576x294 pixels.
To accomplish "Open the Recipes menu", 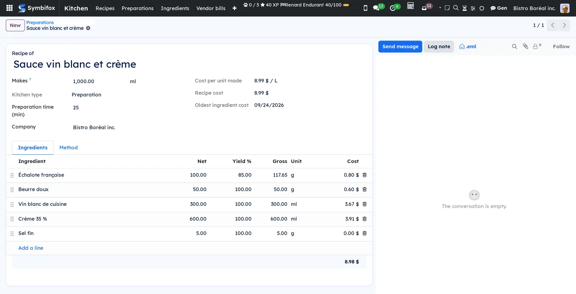I will tap(105, 8).
